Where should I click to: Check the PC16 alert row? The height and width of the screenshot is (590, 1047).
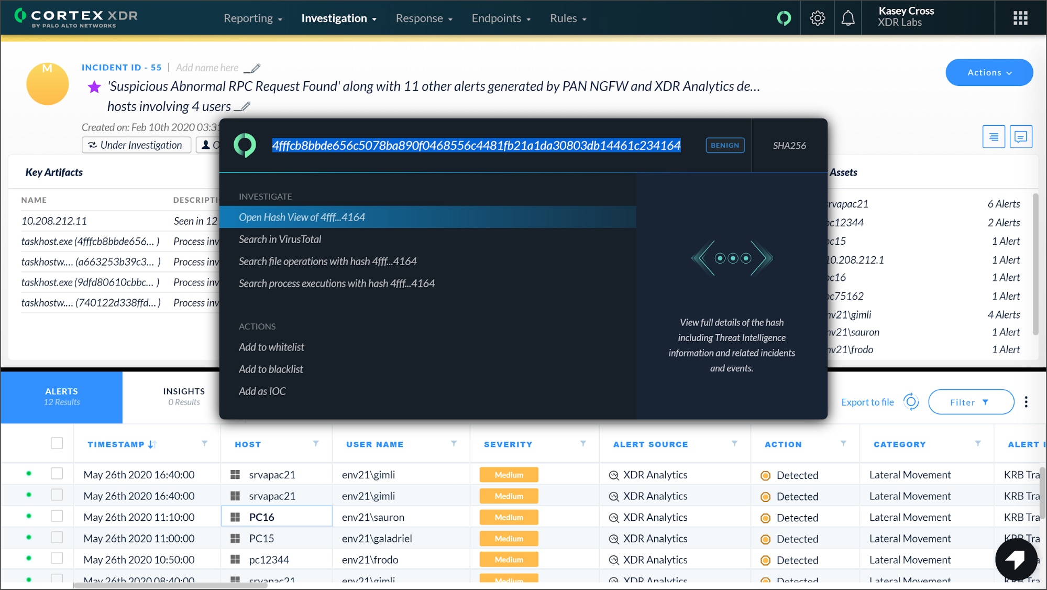[57, 516]
